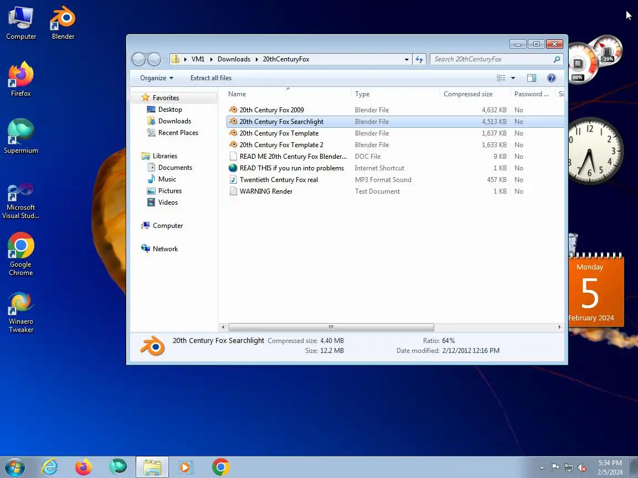Viewport: 638px width, 478px height.
Task: Open Winaero Tweaker desktop shortcut
Action: coord(20,312)
